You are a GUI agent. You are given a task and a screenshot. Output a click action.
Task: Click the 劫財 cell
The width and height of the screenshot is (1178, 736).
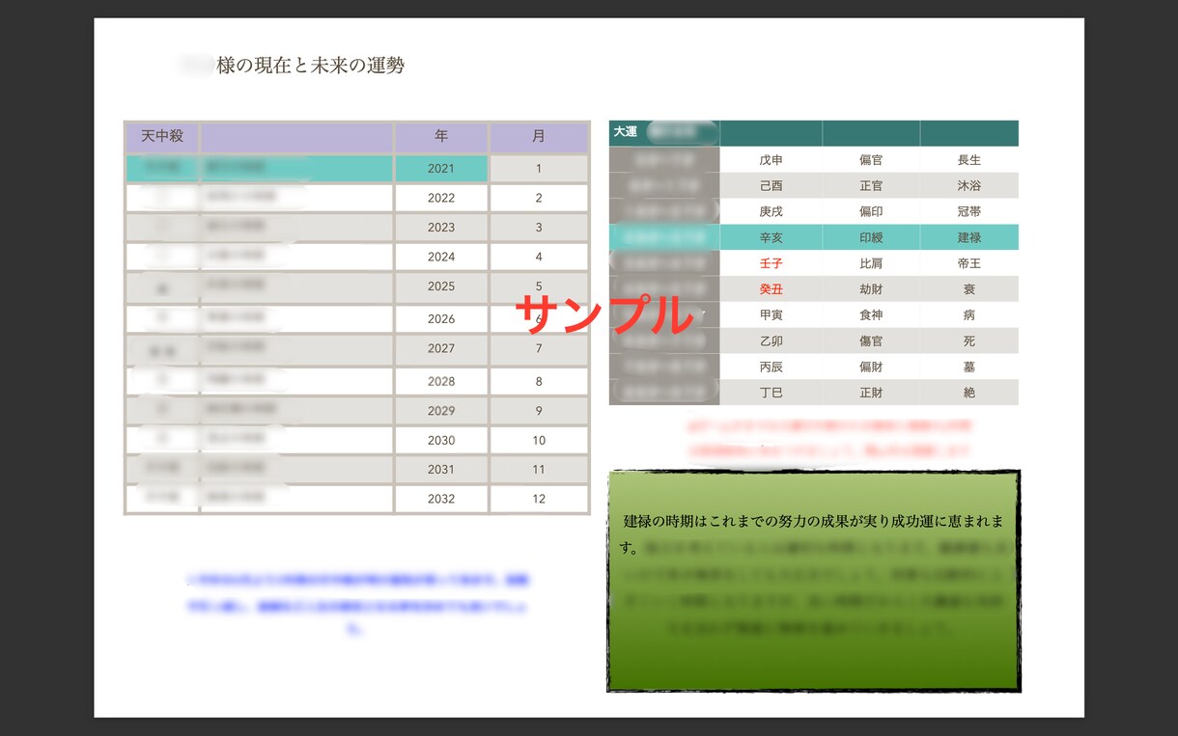pos(871,289)
